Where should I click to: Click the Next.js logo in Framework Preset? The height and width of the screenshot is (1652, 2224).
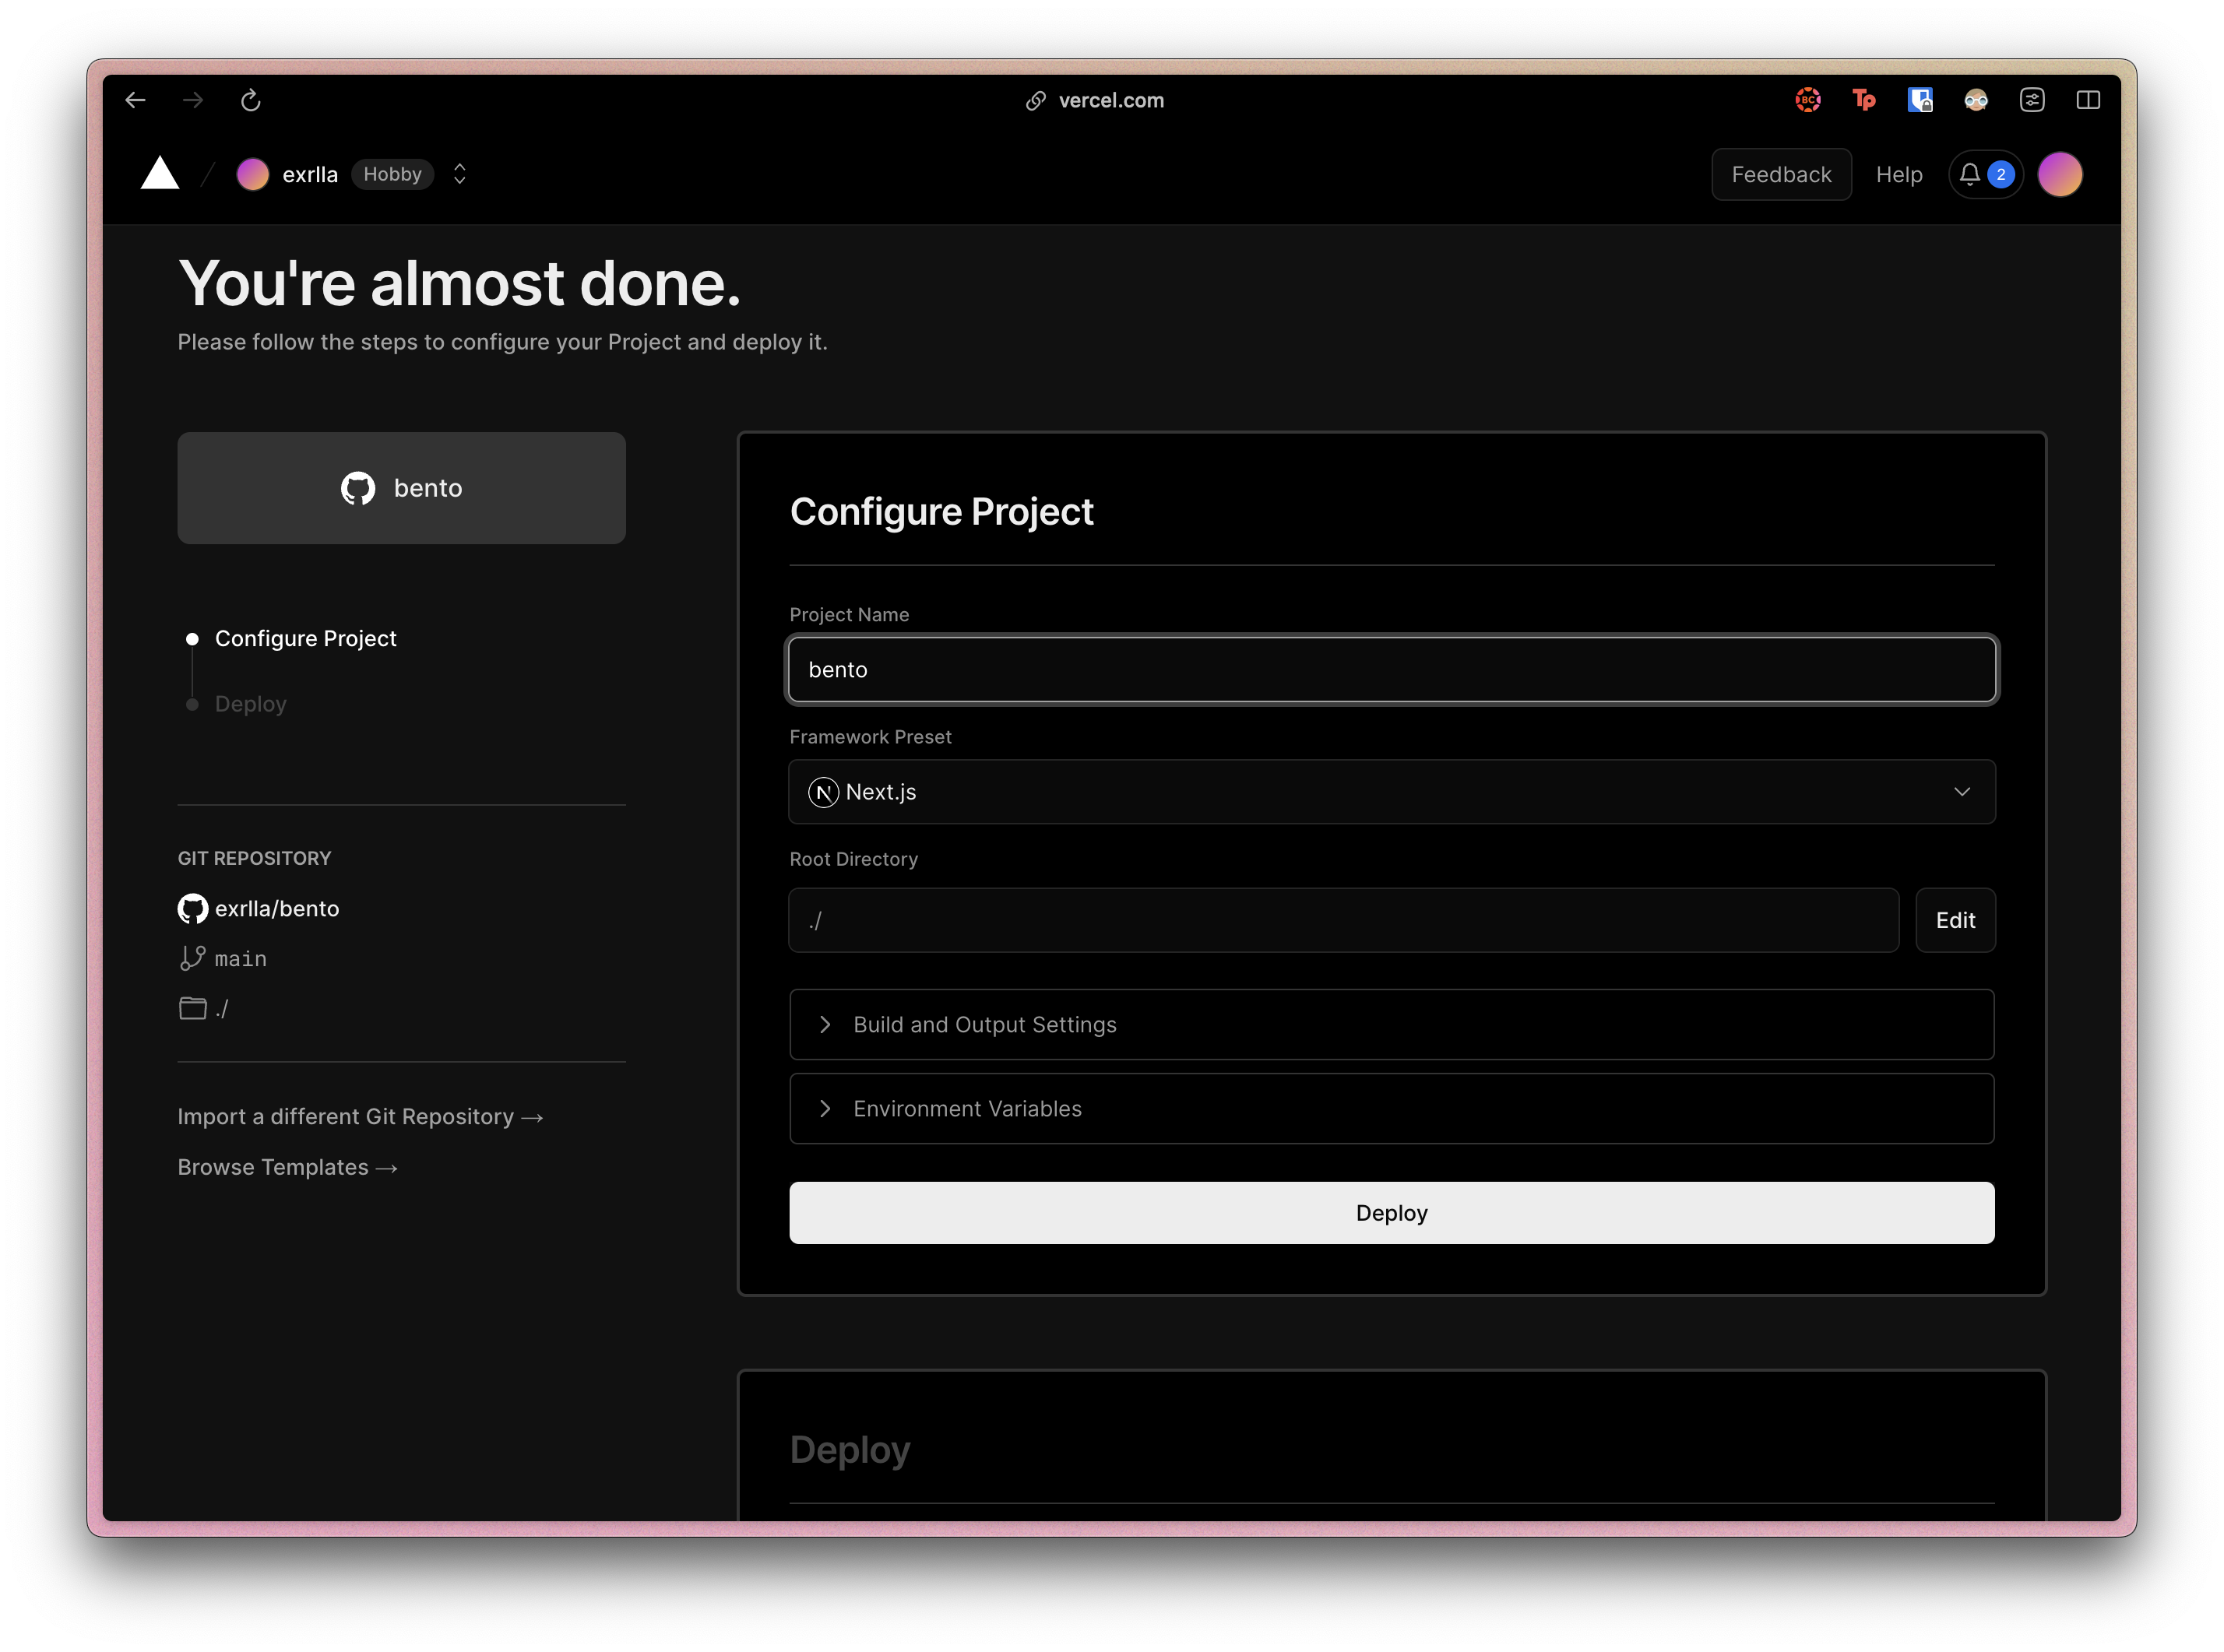[x=823, y=791]
